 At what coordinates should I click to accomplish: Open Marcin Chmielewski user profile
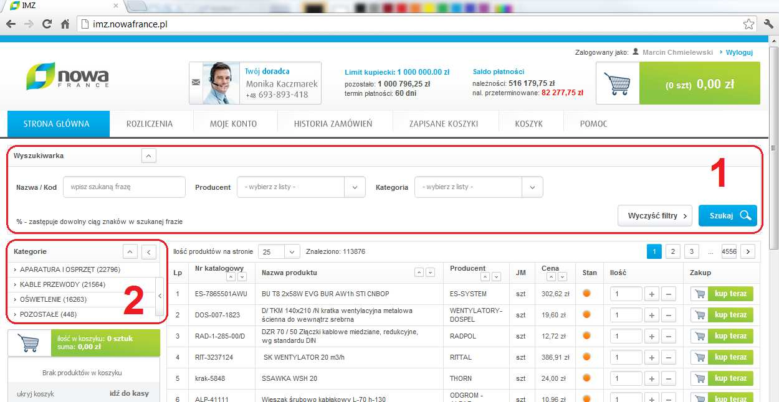(x=677, y=52)
